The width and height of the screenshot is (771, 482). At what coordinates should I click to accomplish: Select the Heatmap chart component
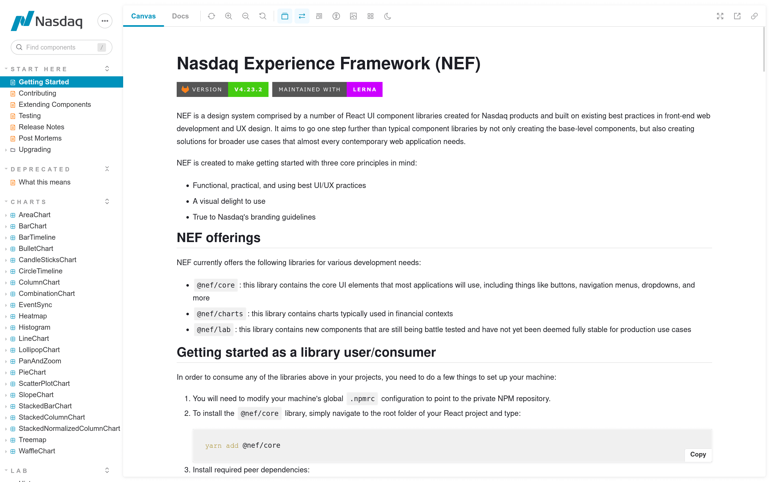click(x=33, y=316)
